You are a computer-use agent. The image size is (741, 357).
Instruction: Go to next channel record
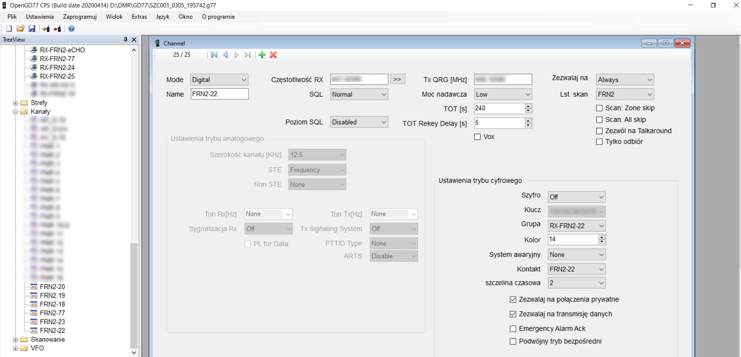point(236,55)
